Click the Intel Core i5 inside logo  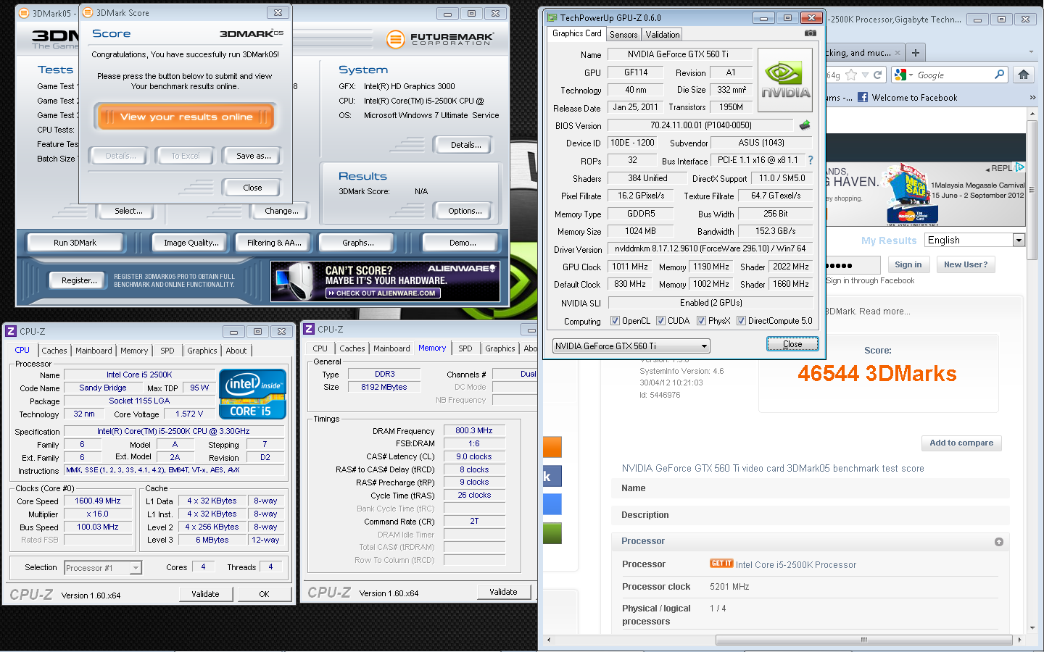pos(253,394)
